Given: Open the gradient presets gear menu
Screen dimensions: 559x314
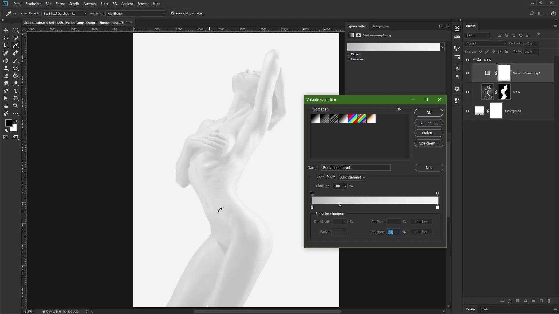Looking at the screenshot, I should [400, 109].
